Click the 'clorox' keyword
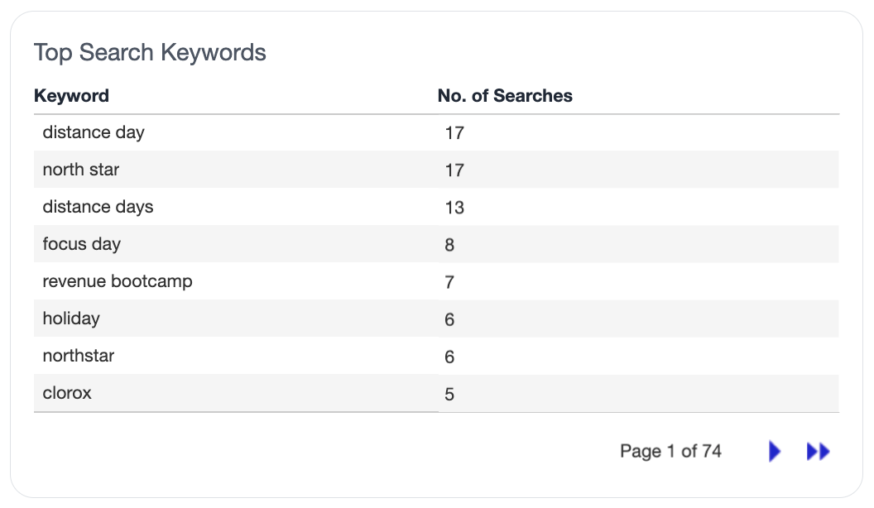 pyautogui.click(x=67, y=393)
